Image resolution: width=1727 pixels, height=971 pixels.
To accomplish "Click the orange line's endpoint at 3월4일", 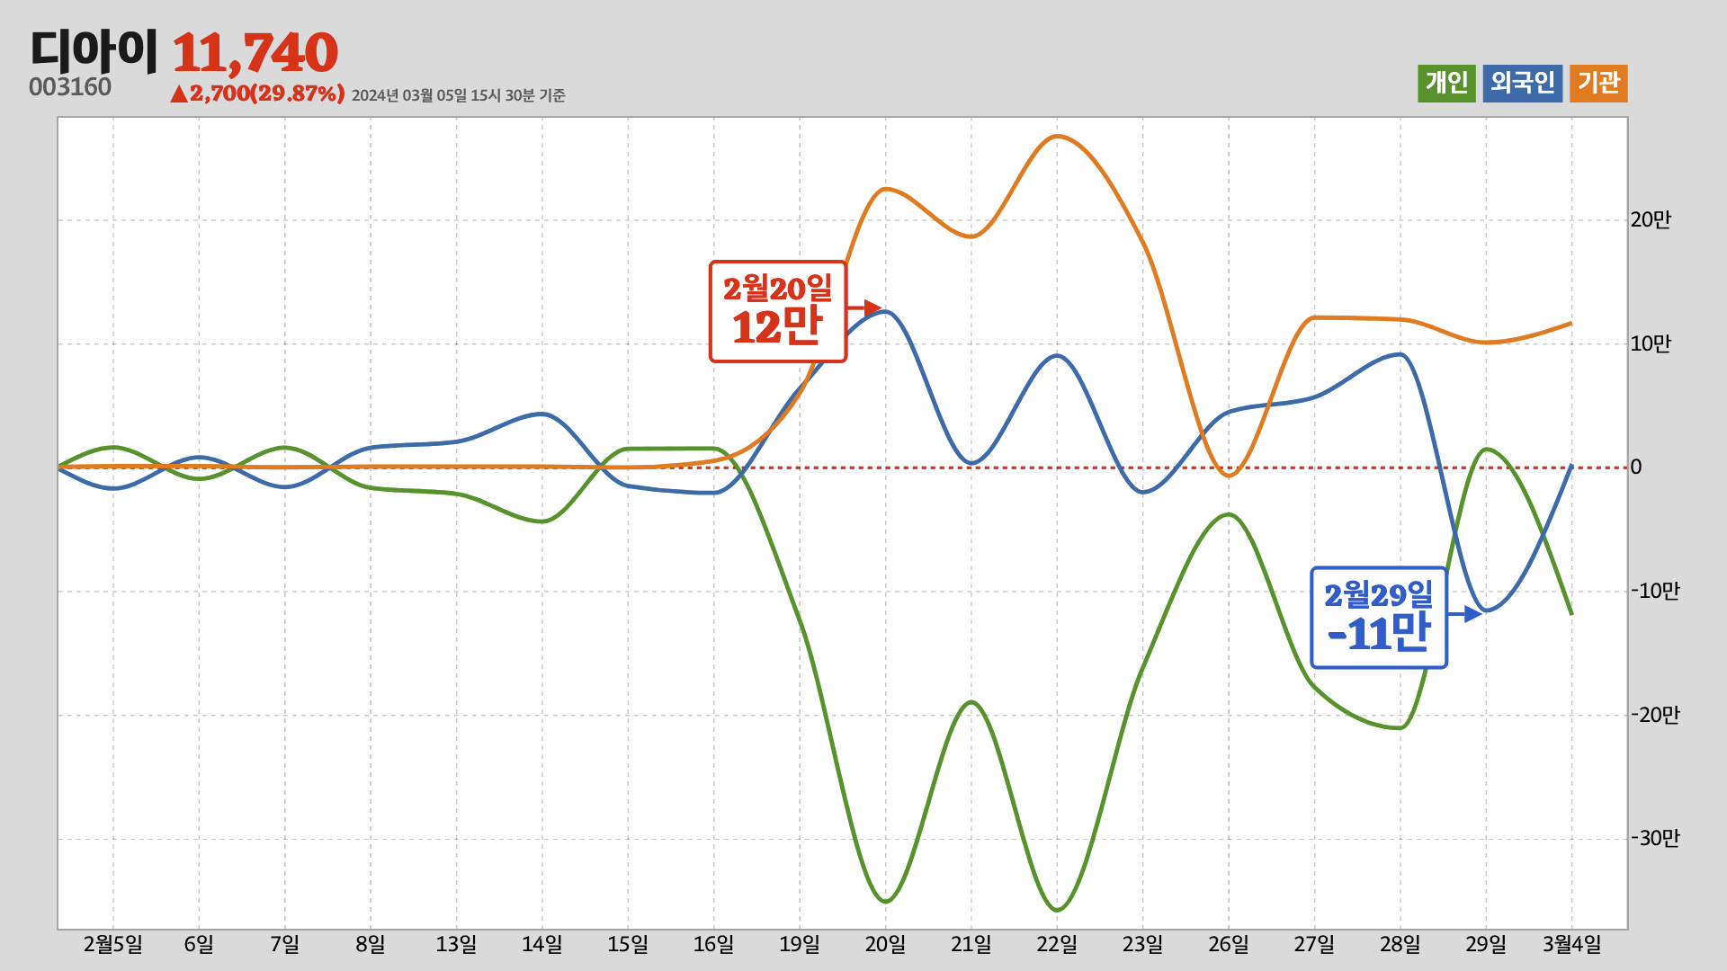I will tap(1570, 324).
